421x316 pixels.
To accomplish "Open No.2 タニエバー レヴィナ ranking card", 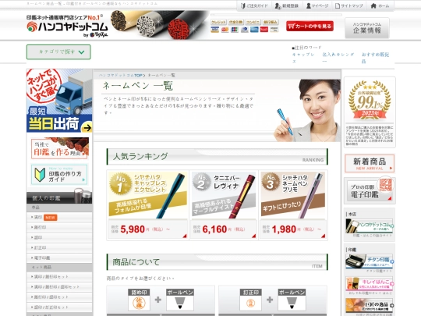I will point(224,205).
